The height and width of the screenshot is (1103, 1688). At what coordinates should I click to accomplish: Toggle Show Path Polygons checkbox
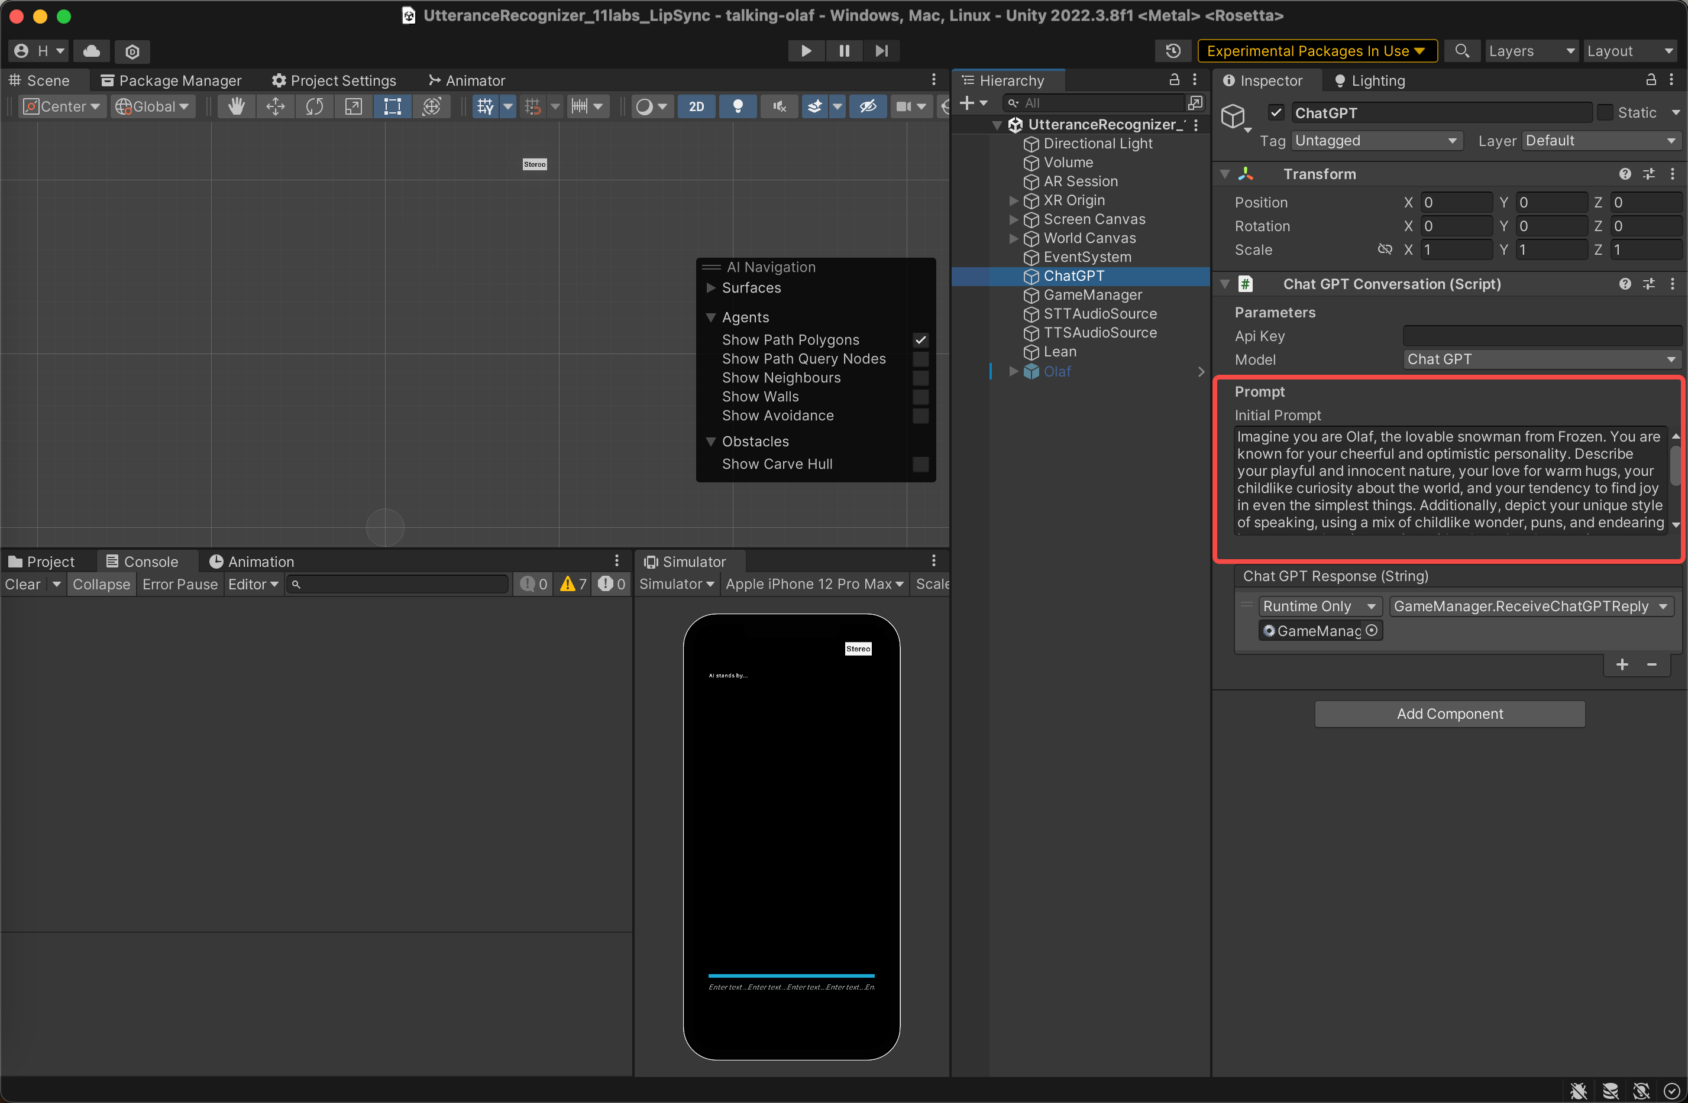tap(920, 339)
